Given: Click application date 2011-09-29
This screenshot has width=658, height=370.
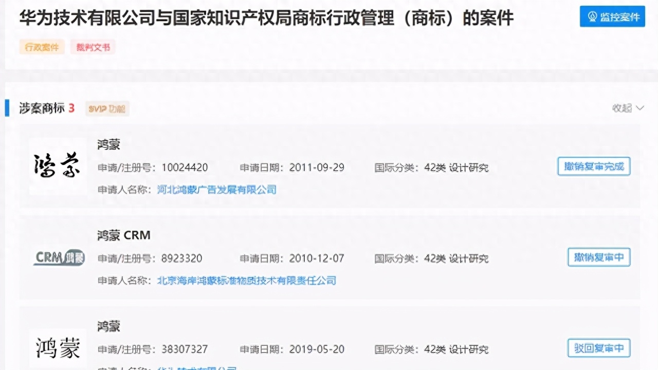Looking at the screenshot, I should 317,168.
